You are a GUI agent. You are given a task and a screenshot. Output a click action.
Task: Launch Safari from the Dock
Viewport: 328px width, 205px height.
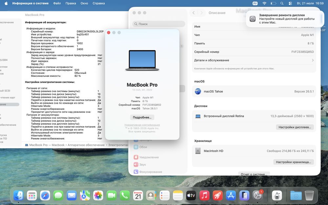tap(45, 195)
